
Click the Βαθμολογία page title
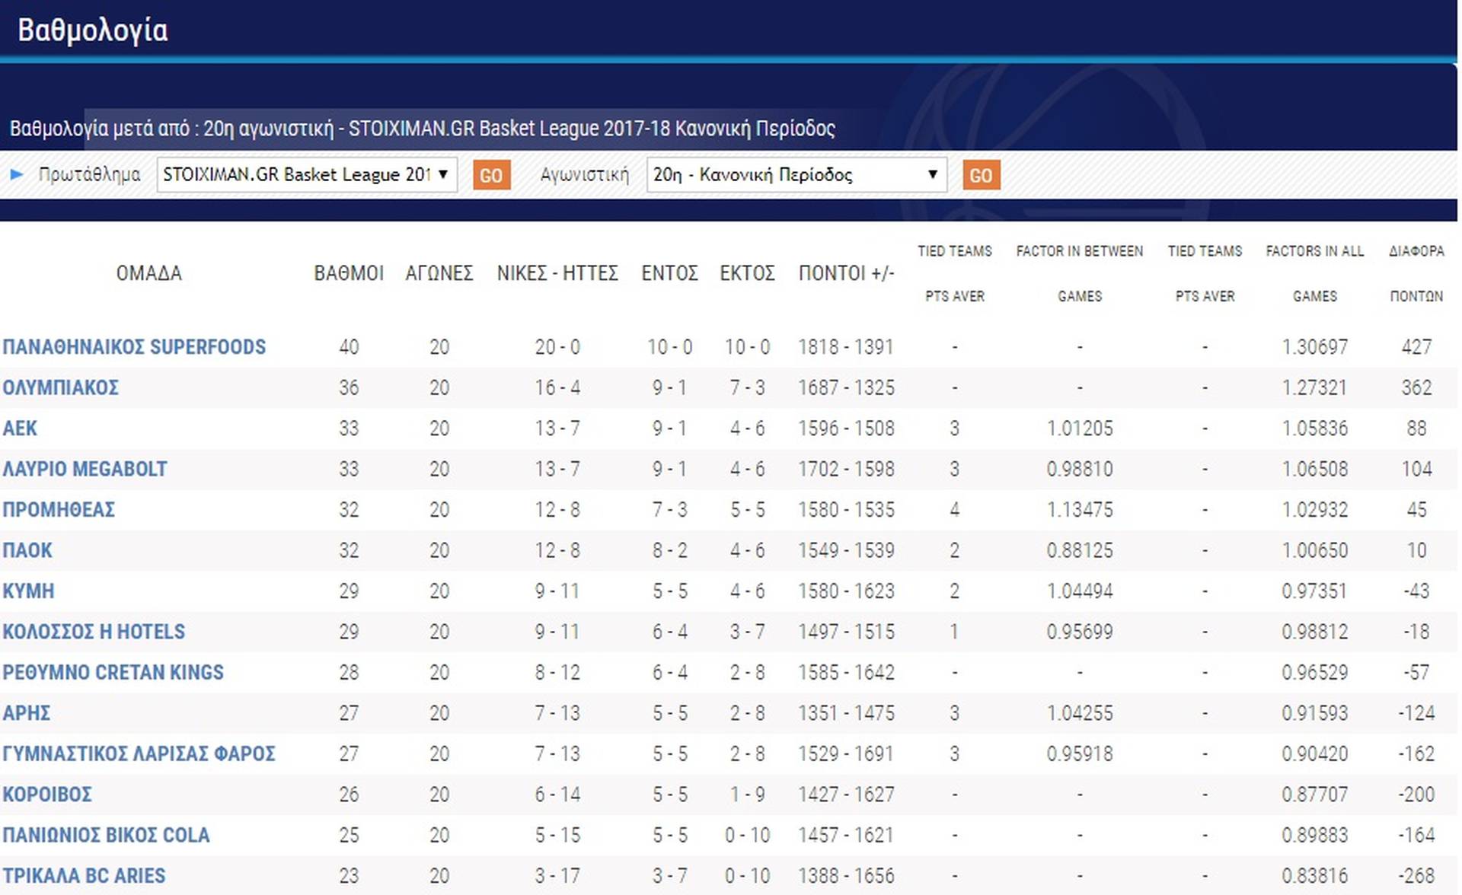pyautogui.click(x=93, y=30)
